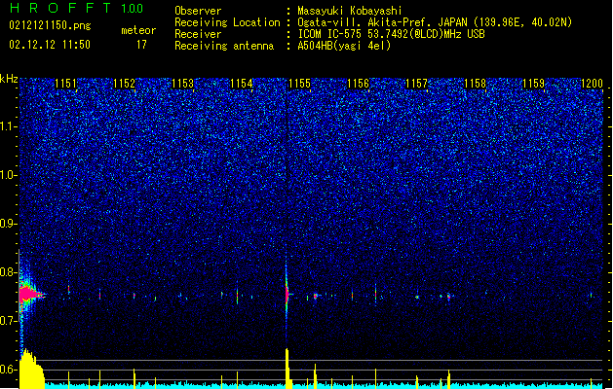The image size is (613, 389).
Task: Click the 1157 time marker
Action: (417, 84)
